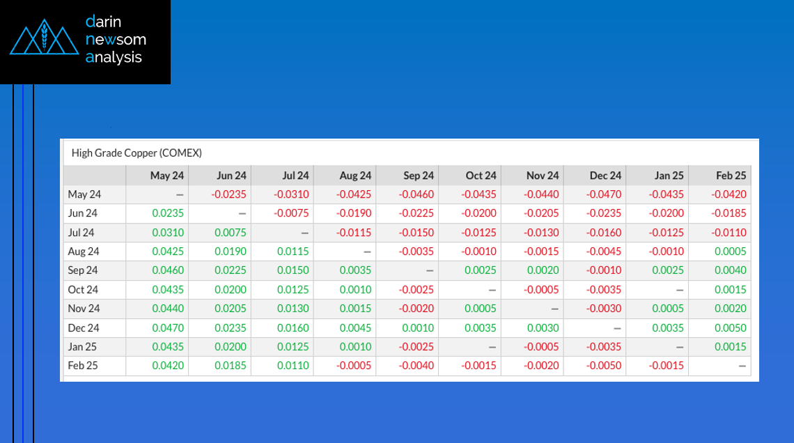794x443 pixels.
Task: Click the 'Feb 25' row label
Action: (x=83, y=365)
